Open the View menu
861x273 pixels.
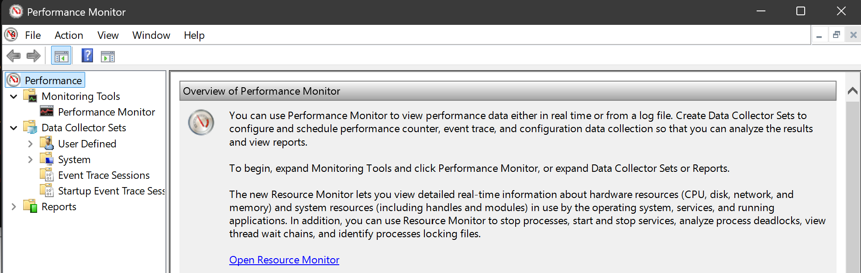pos(108,35)
